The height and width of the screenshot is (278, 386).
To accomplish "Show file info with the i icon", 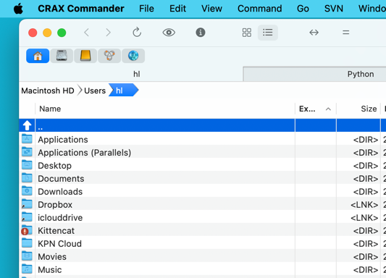I will point(201,33).
